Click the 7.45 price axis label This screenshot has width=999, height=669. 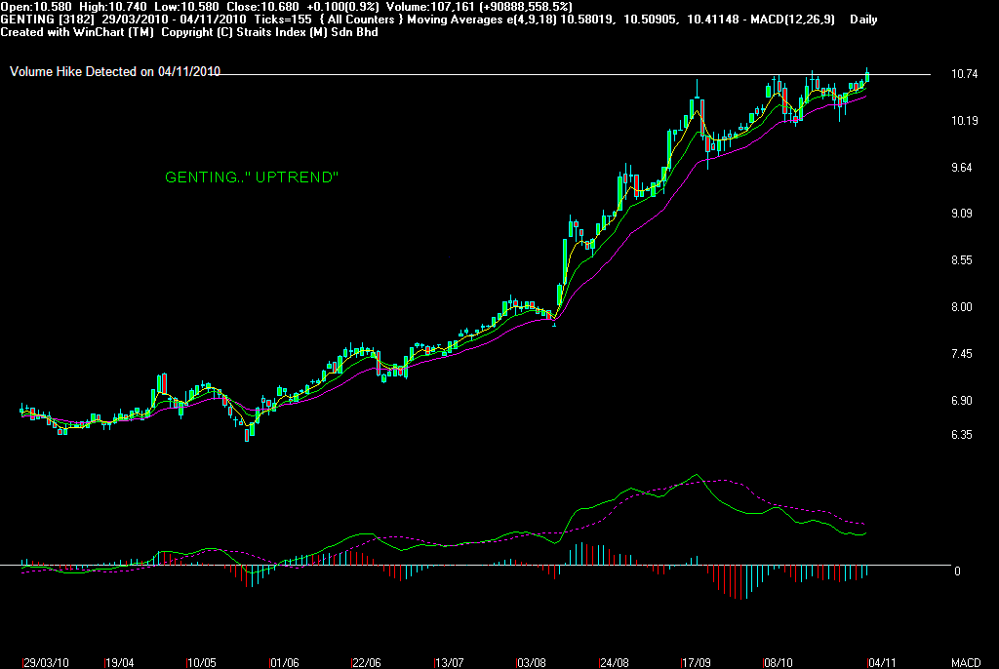(961, 354)
